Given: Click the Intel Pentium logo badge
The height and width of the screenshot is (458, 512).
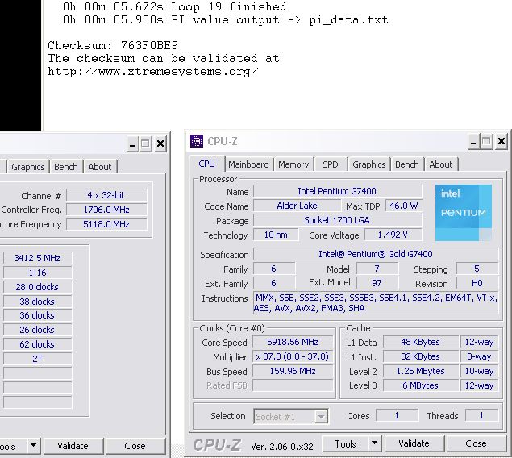Looking at the screenshot, I should coord(464,213).
